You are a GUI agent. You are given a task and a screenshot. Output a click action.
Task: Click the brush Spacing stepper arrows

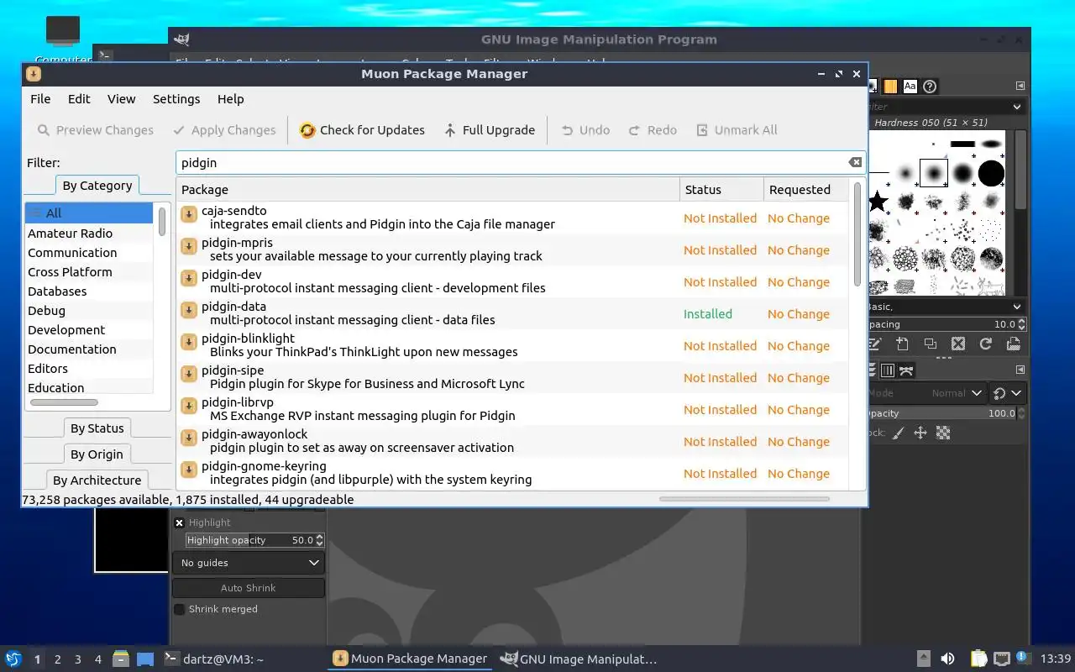1021,324
